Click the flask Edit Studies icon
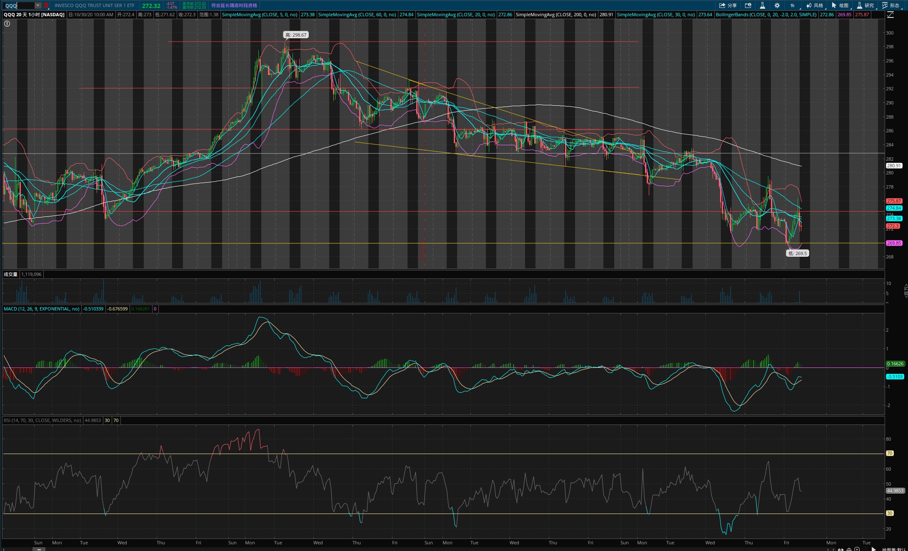The height and width of the screenshot is (551, 908). (762, 5)
